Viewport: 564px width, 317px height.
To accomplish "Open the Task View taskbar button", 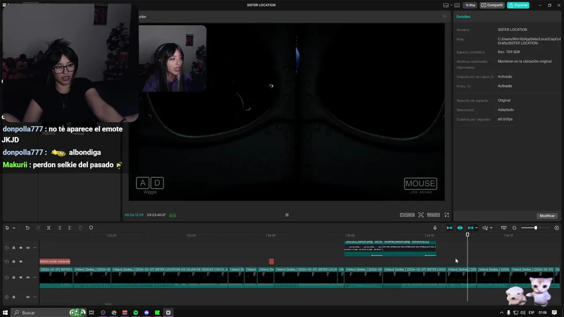I will [x=92, y=313].
